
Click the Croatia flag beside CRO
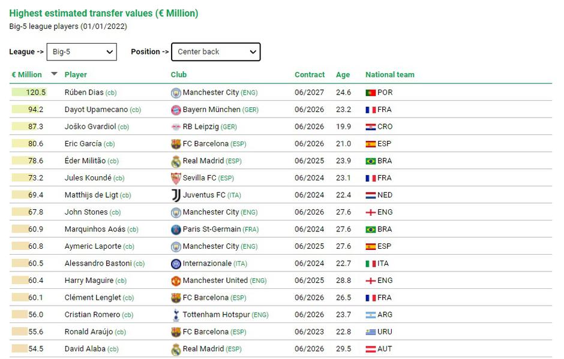370,127
